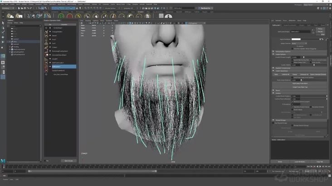Collapse the Strand Groups section
The height and width of the screenshot is (186, 332).
tap(273, 120)
